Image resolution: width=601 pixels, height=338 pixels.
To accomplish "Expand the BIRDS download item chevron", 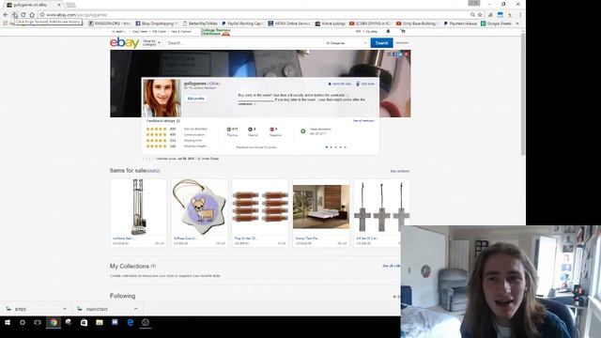I will click(65, 309).
